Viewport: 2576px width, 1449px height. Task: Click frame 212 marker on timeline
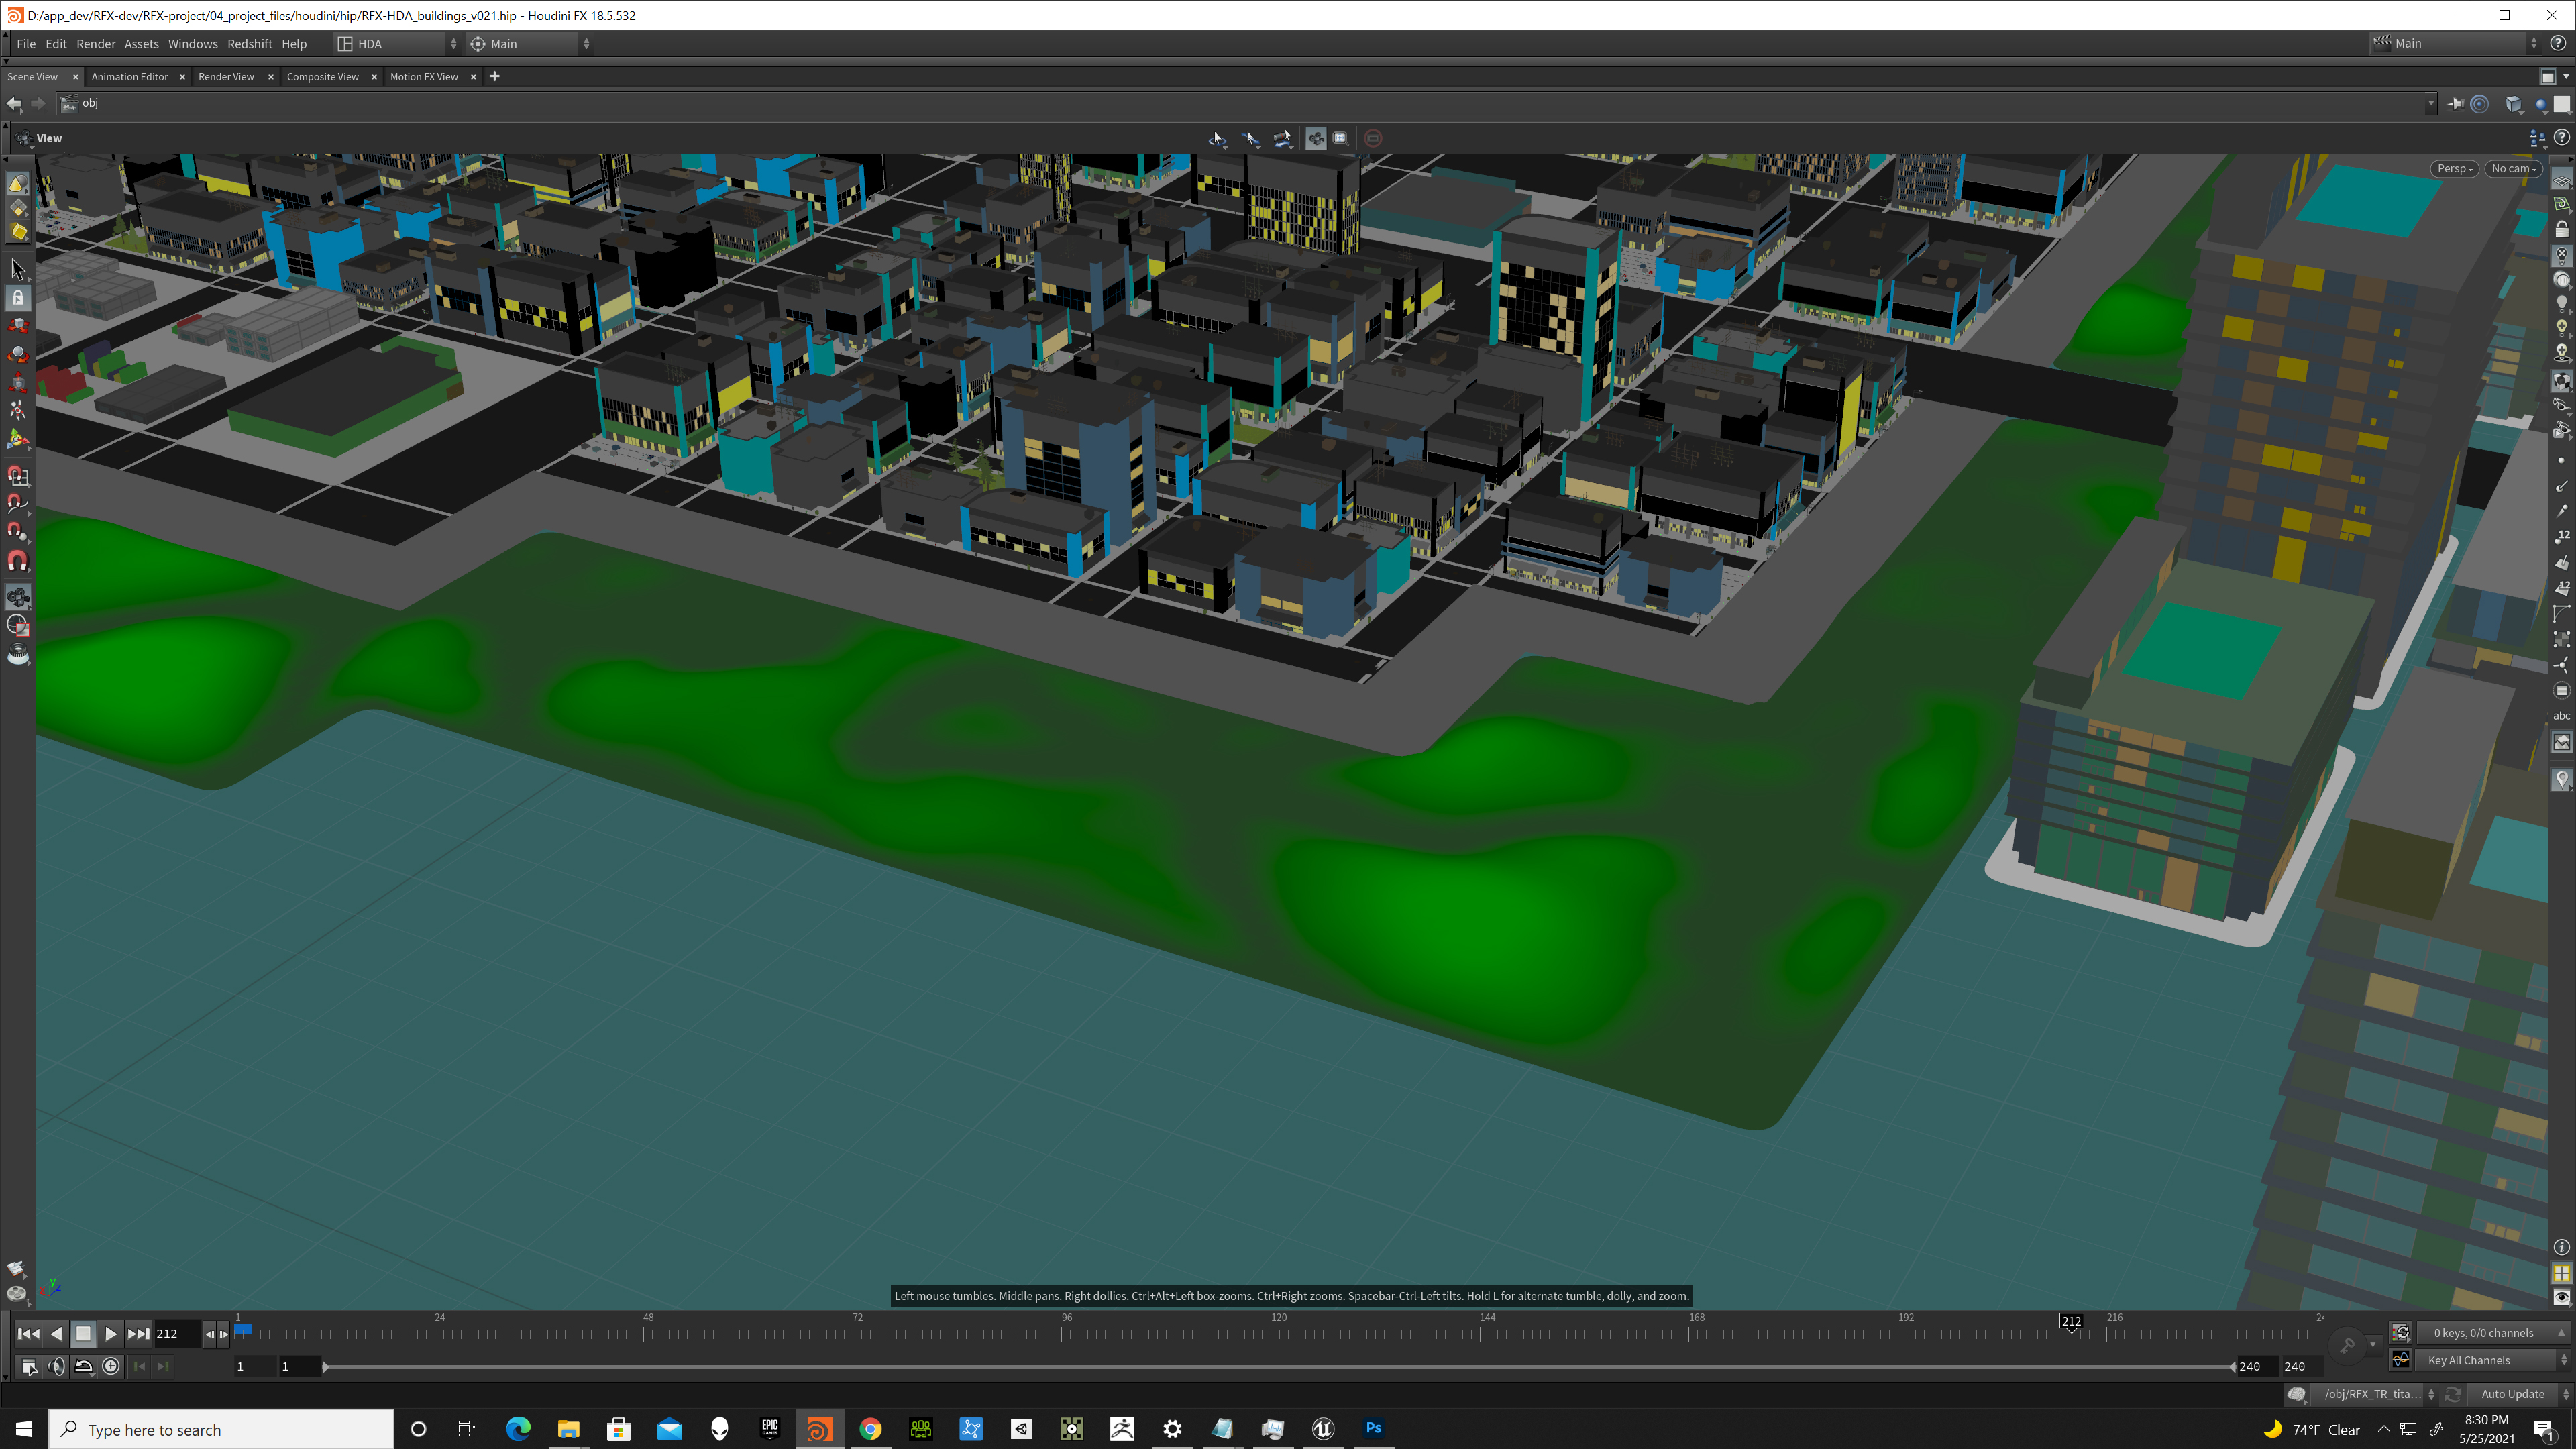[x=2071, y=1321]
